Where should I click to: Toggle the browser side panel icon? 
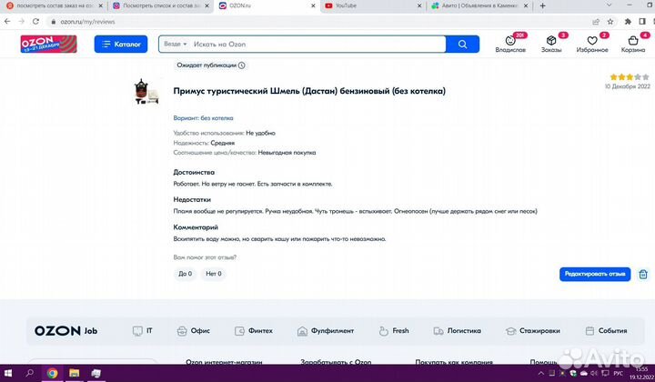point(642,22)
